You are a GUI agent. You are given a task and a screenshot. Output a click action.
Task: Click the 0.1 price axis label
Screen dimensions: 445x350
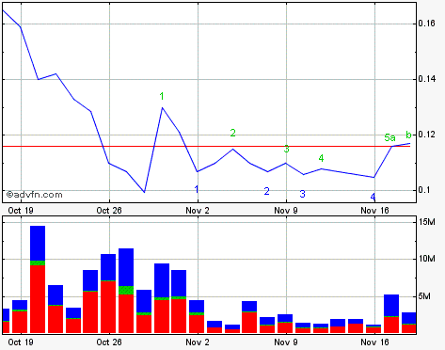click(x=423, y=190)
